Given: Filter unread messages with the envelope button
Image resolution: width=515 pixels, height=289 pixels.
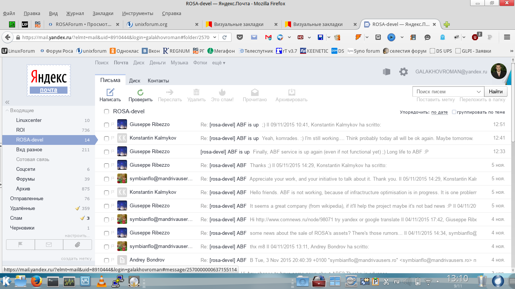Looking at the screenshot, I should pos(49,245).
